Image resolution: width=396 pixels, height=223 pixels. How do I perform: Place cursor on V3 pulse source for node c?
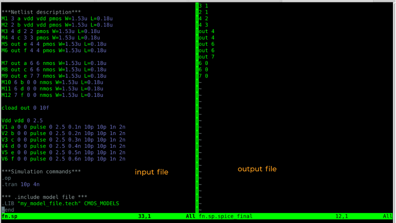(x=63, y=140)
